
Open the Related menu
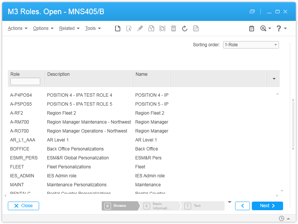tap(69, 28)
